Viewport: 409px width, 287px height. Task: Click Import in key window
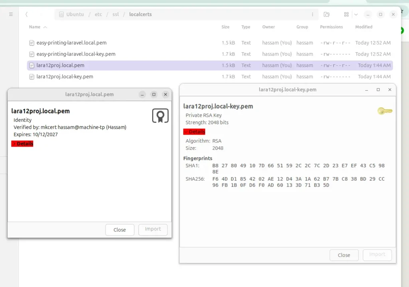(x=377, y=255)
